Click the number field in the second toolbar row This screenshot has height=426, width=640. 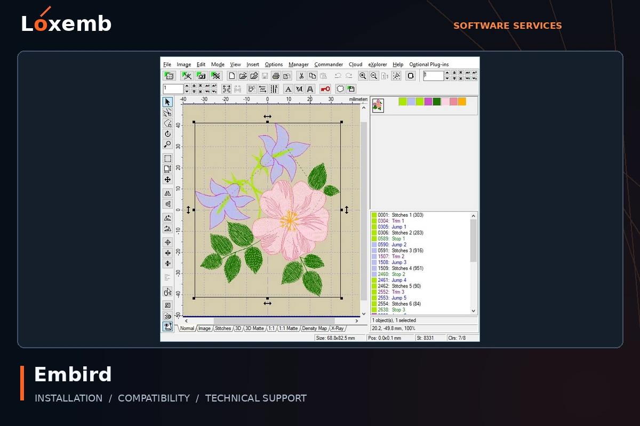coord(173,89)
